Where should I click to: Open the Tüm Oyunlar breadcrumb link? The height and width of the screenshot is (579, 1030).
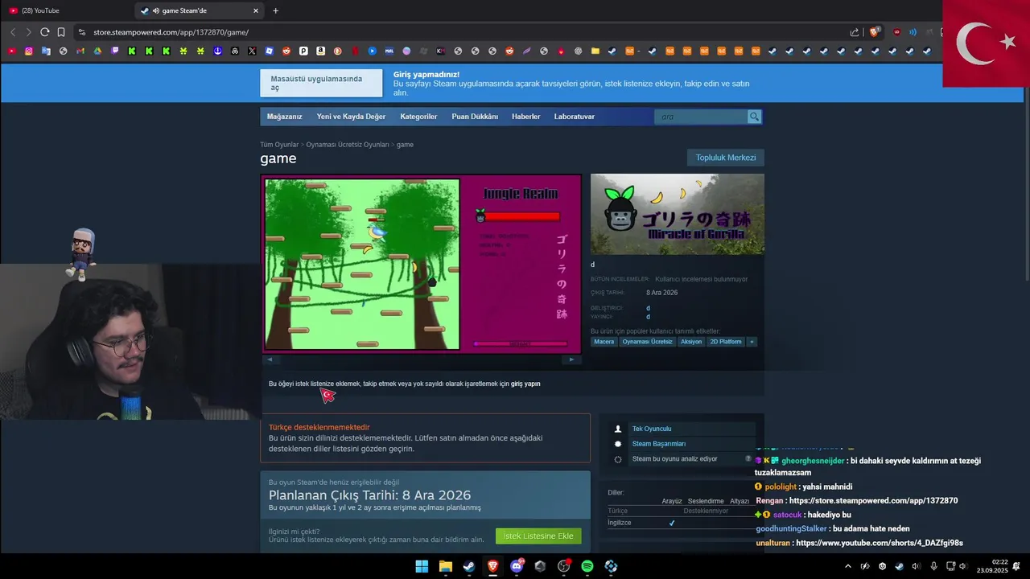pos(279,145)
